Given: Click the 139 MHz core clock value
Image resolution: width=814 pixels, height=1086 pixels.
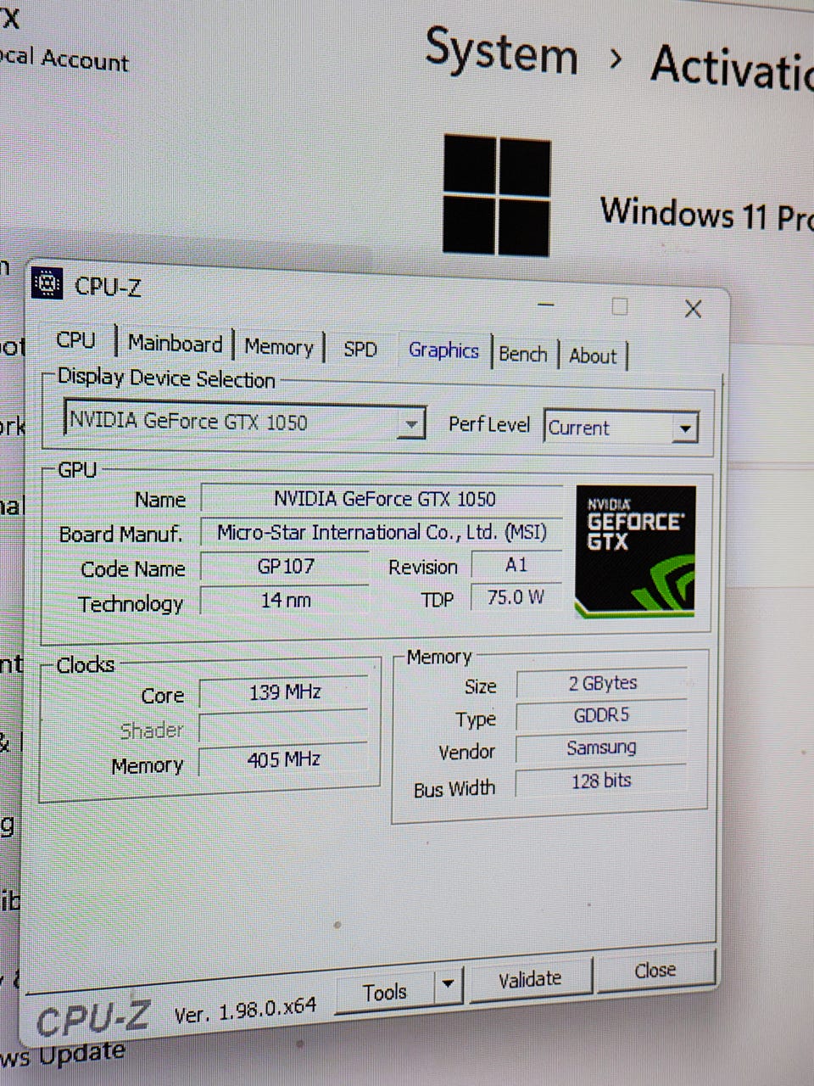Looking at the screenshot, I should coord(285,693).
